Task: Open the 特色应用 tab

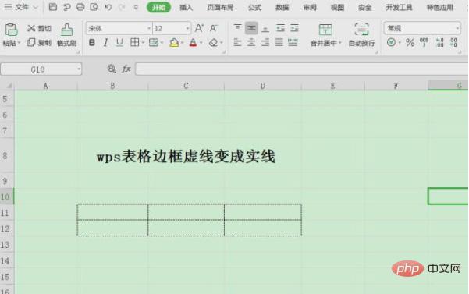Action: pyautogui.click(x=440, y=8)
